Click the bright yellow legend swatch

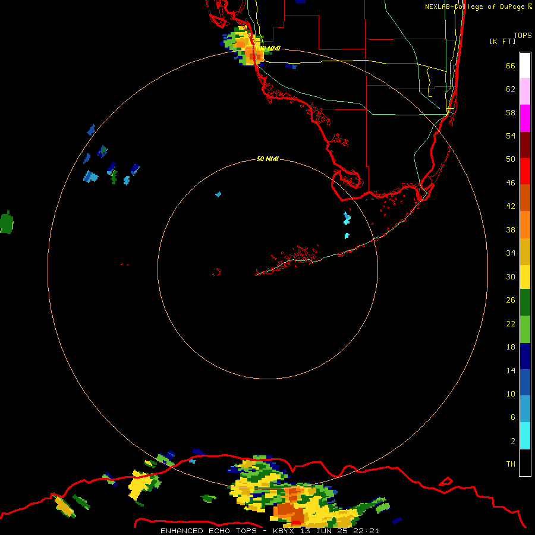[525, 277]
